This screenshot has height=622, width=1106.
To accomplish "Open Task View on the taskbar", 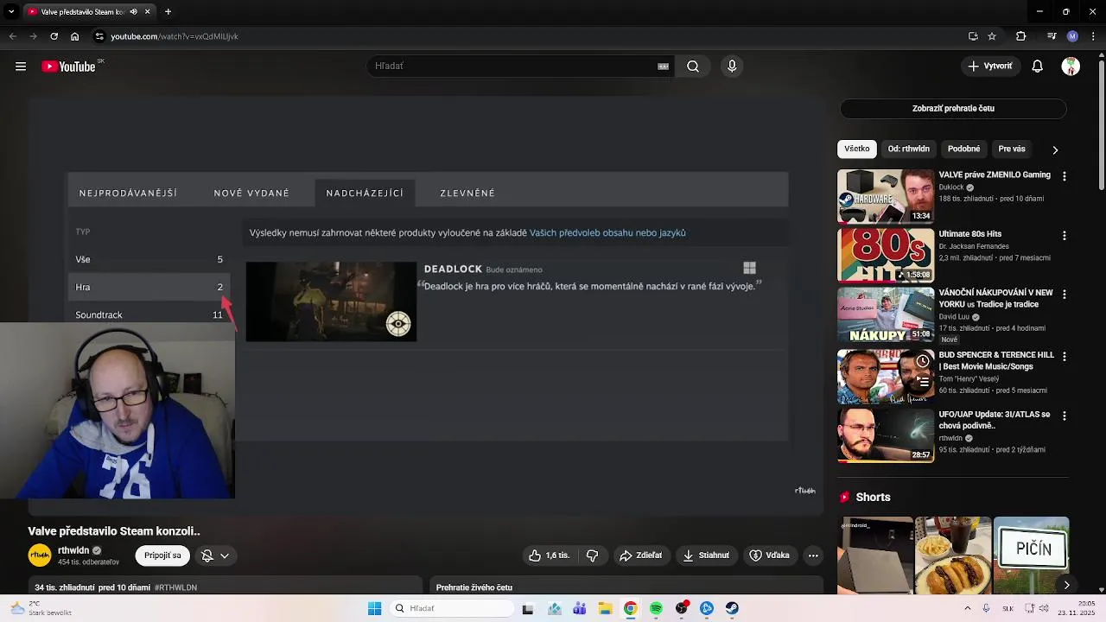I will [x=528, y=608].
